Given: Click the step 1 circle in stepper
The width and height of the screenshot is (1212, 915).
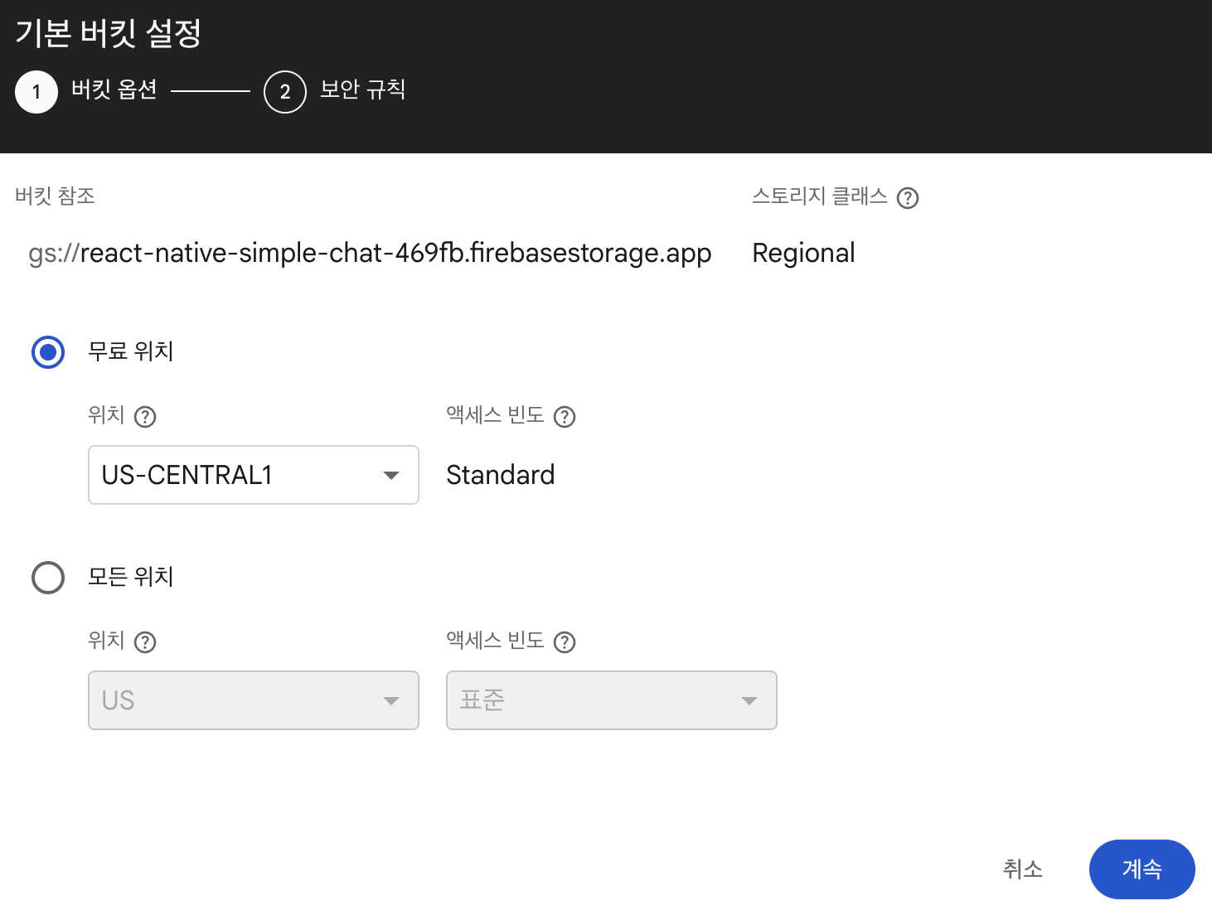Looking at the screenshot, I should [36, 91].
